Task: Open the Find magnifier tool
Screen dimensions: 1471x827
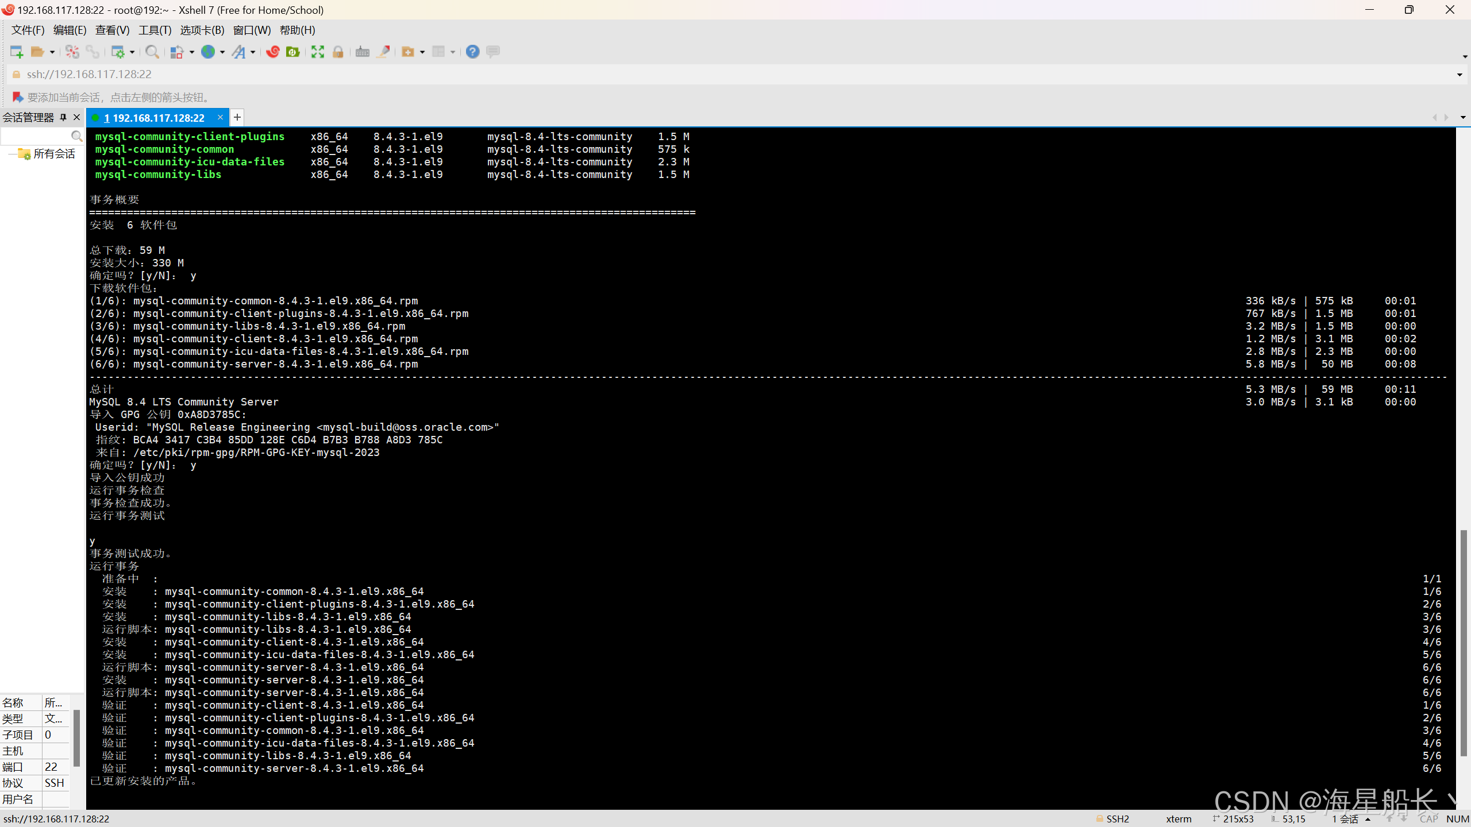Action: [x=152, y=52]
